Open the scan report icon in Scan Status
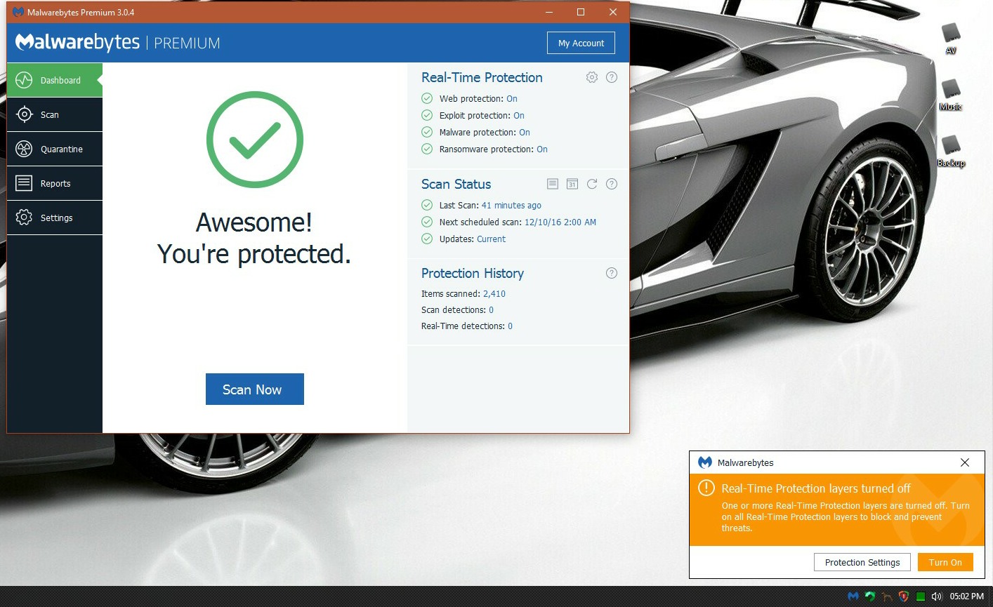The height and width of the screenshot is (607, 993). coord(553,184)
